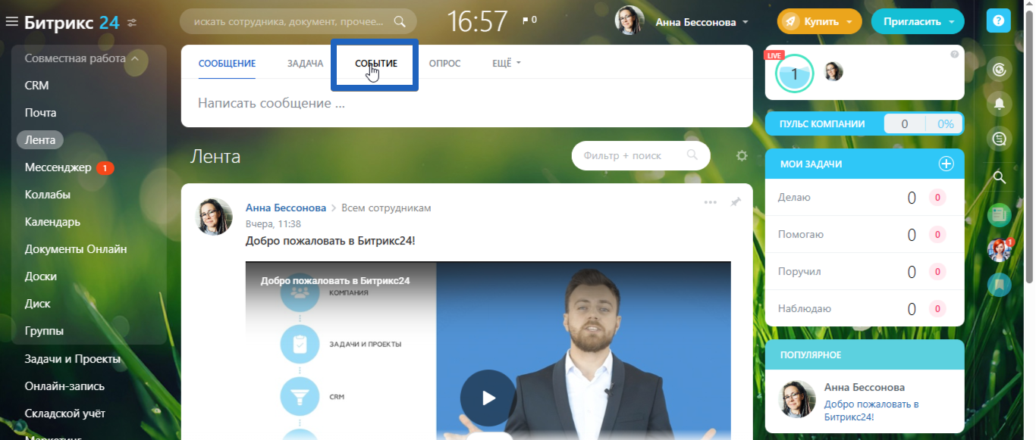This screenshot has height=440, width=1036.
Task: Play the welcome video
Action: click(488, 398)
